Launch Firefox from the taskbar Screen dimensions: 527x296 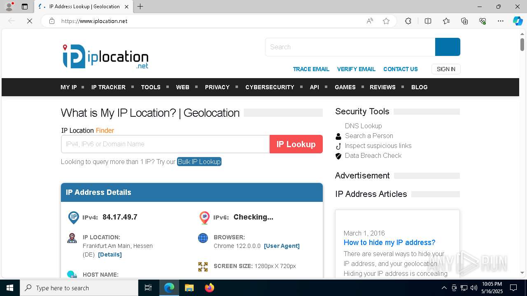click(x=210, y=288)
